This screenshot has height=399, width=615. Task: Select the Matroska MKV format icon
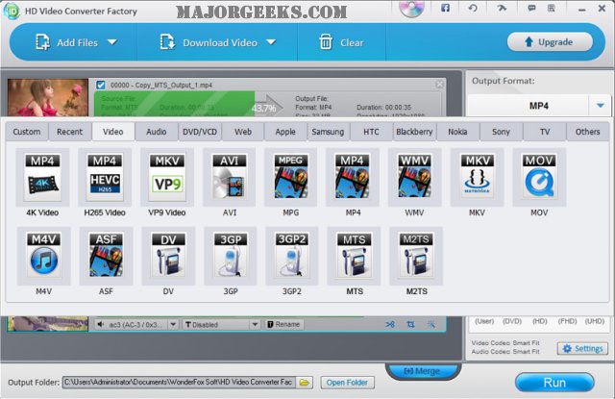(477, 177)
